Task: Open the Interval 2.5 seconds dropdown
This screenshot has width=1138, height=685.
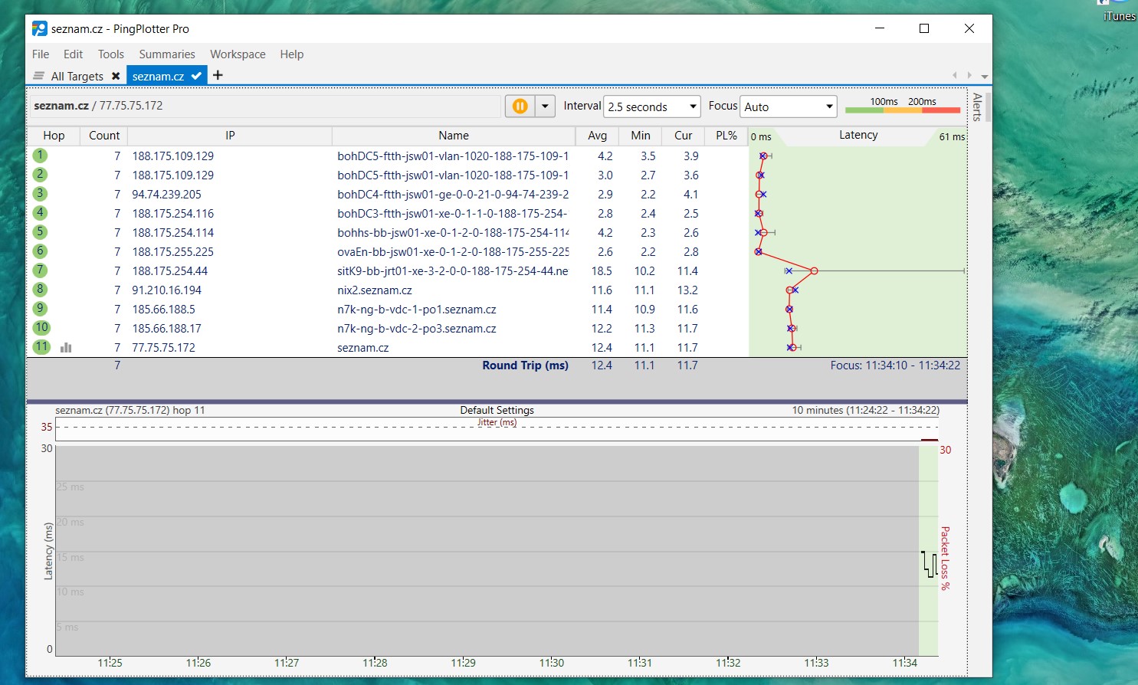Action: (x=651, y=107)
